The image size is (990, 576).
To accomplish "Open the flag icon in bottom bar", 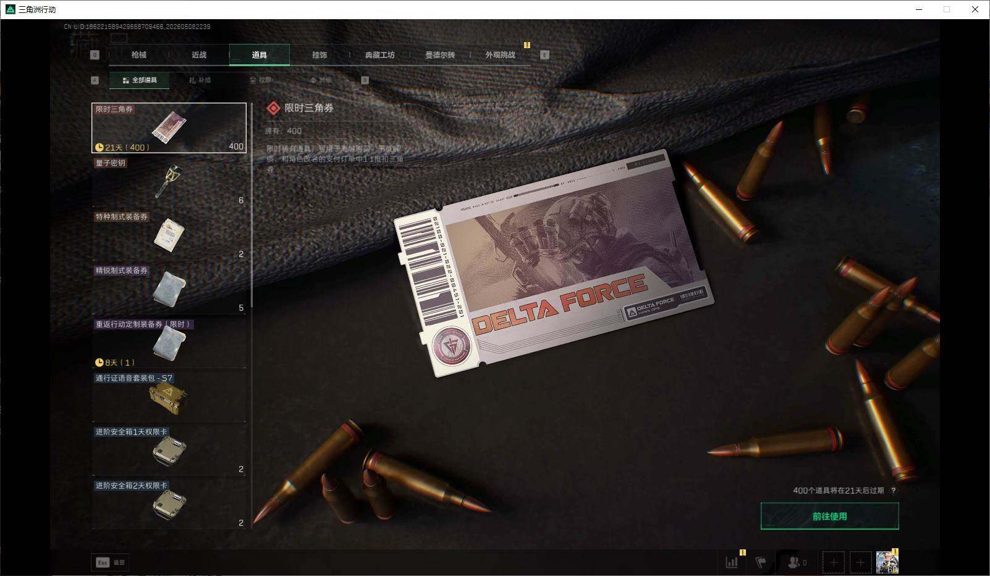I will click(x=761, y=562).
